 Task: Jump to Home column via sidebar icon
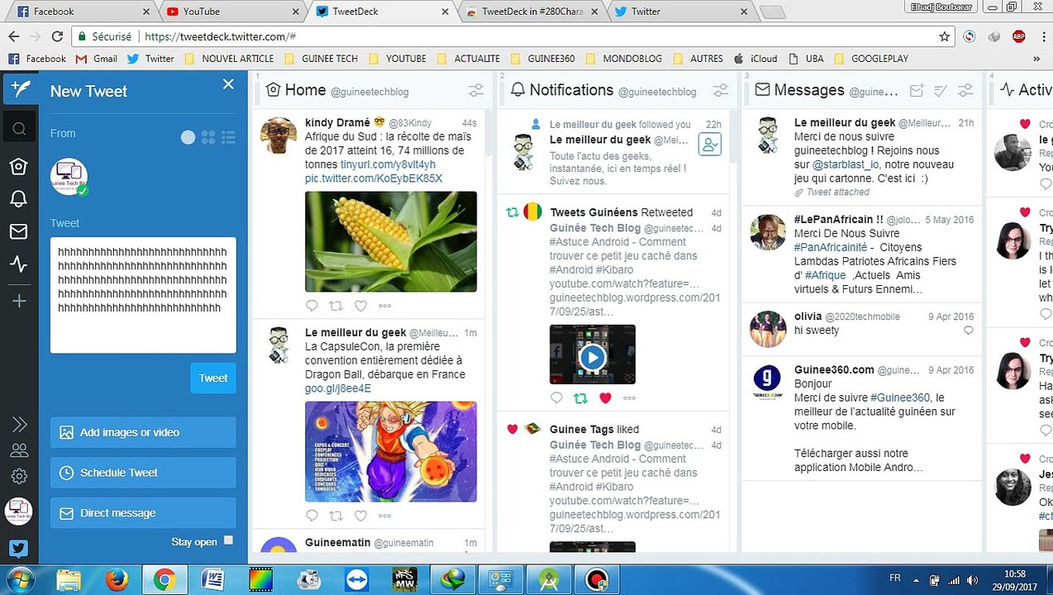(18, 167)
